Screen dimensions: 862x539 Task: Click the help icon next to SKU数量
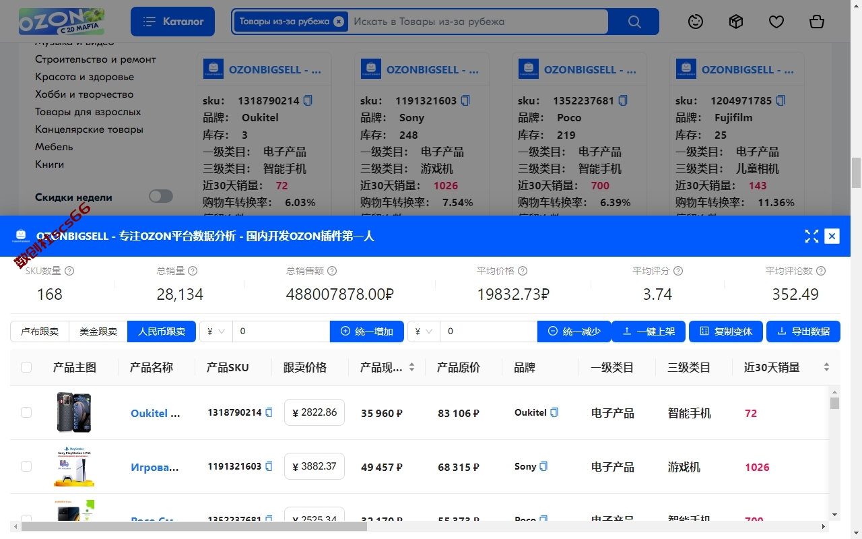pyautogui.click(x=69, y=271)
